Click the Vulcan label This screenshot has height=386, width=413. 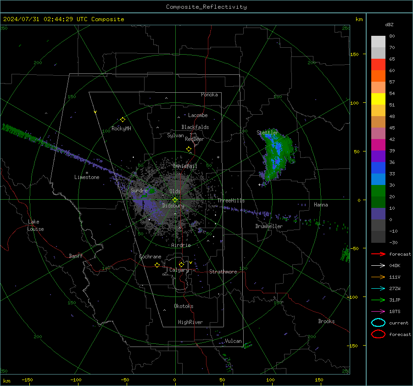coord(233,341)
